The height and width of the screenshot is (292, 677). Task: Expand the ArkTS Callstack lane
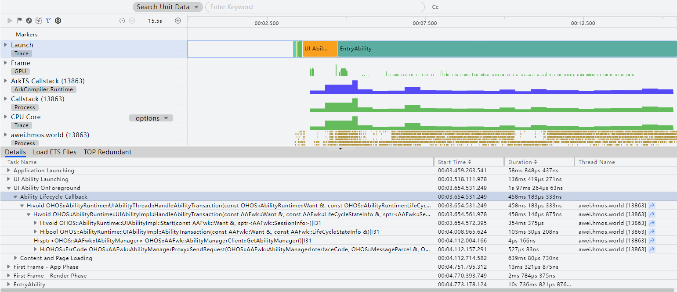(6, 81)
